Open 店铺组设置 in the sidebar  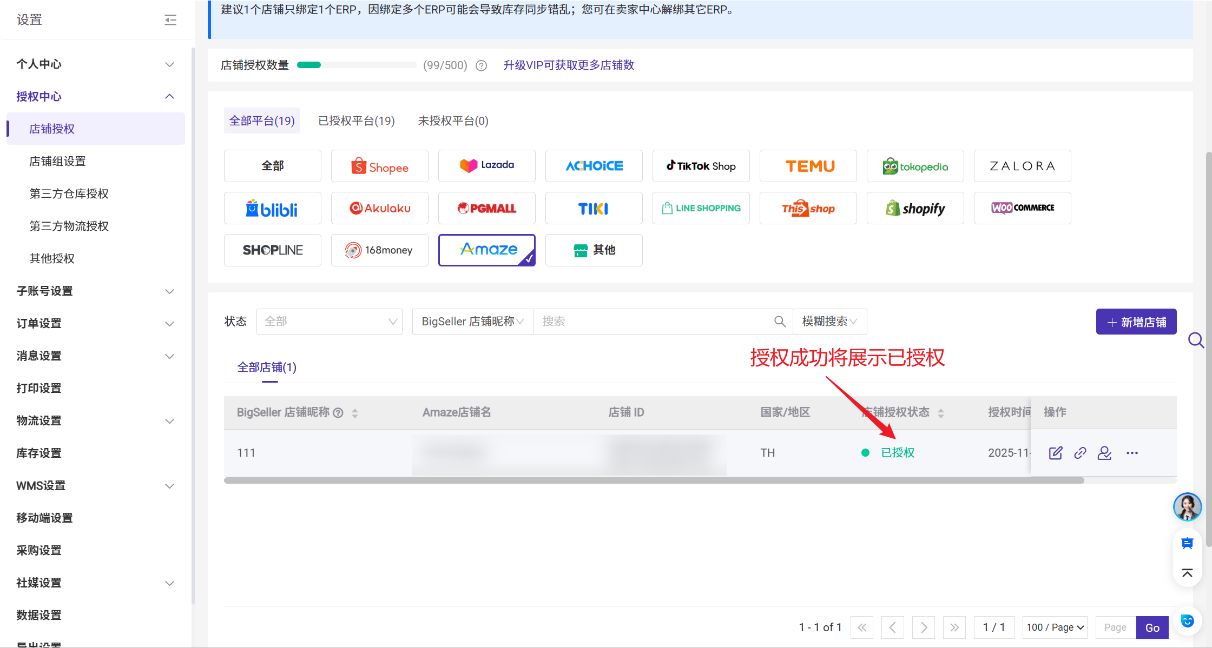pyautogui.click(x=57, y=161)
